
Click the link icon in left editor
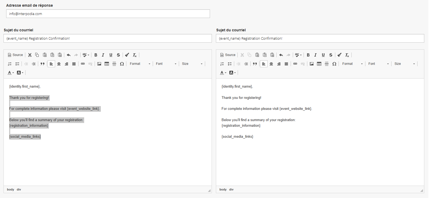pyautogui.click(x=83, y=64)
